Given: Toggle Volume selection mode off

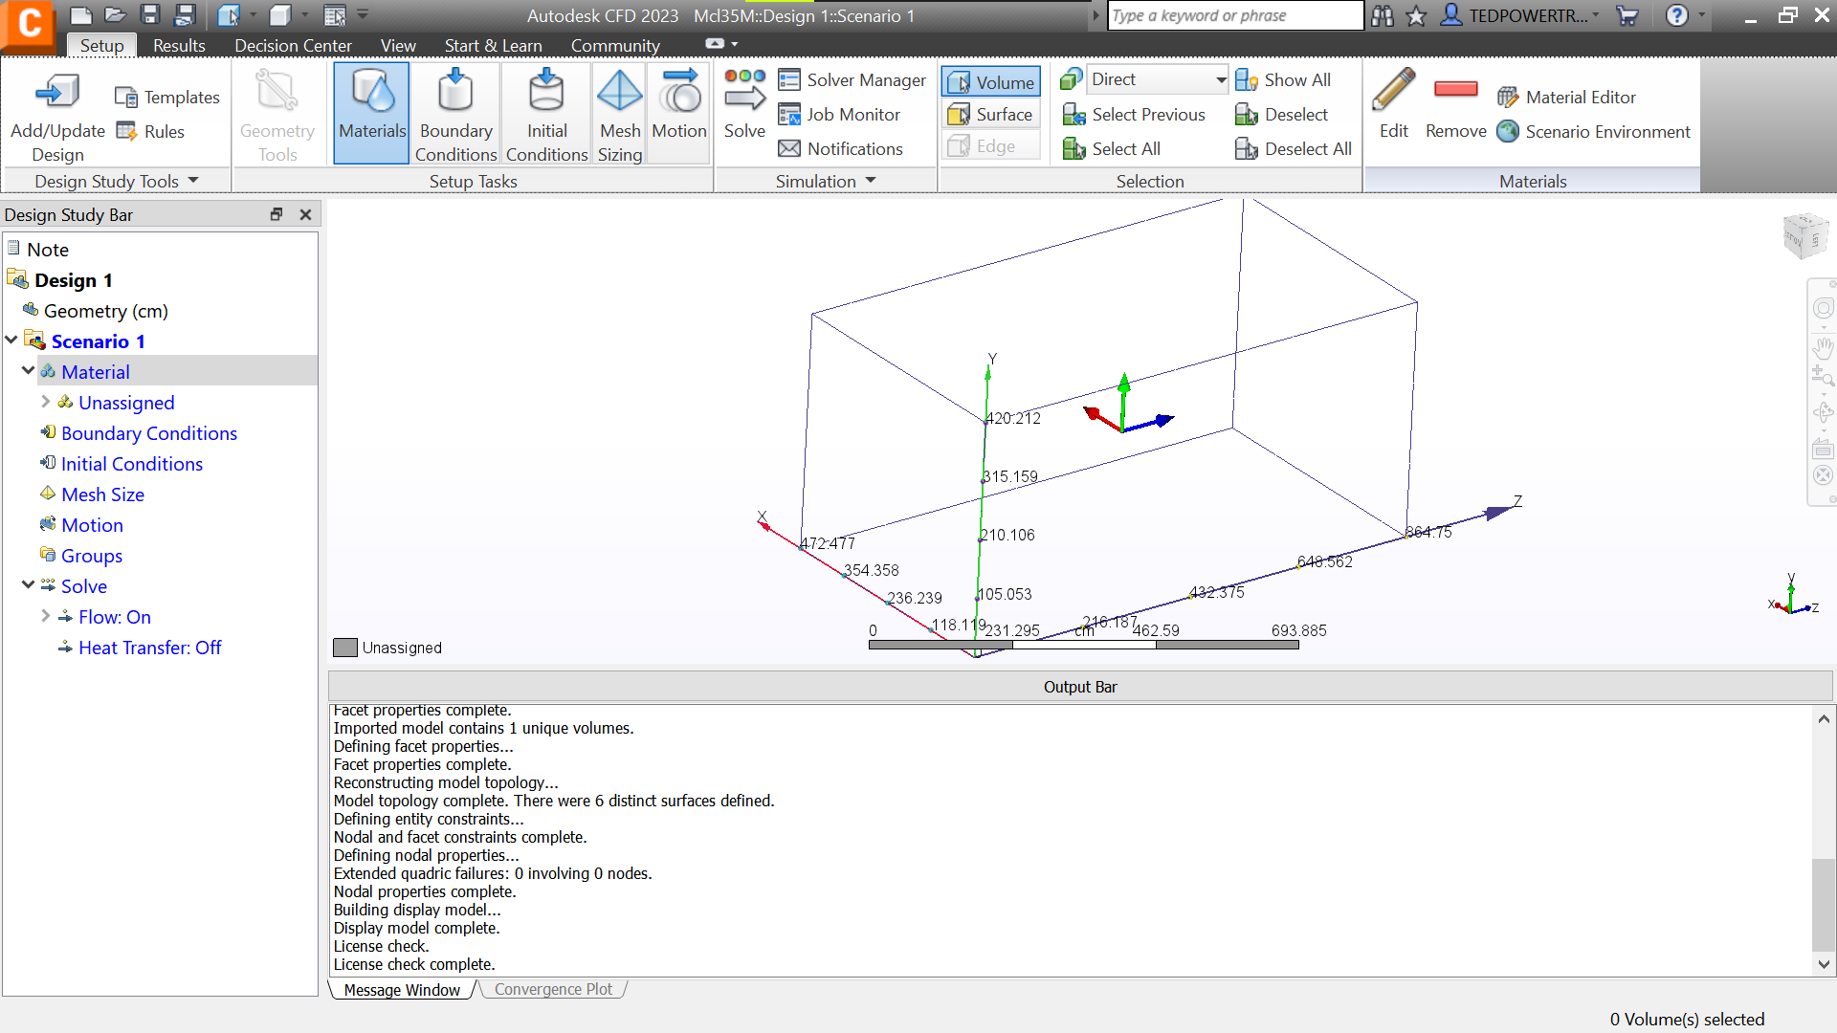Looking at the screenshot, I should click(x=990, y=81).
